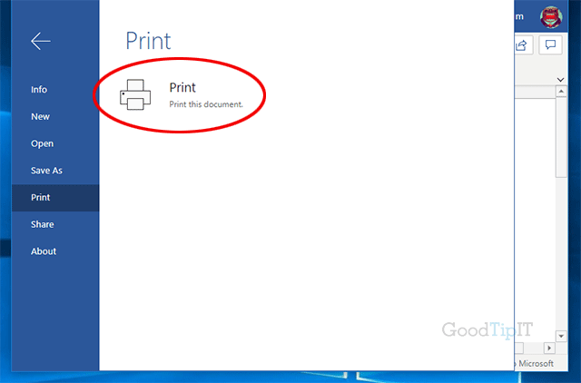Click the scroll down arrow
The height and width of the screenshot is (383, 581).
[561, 336]
